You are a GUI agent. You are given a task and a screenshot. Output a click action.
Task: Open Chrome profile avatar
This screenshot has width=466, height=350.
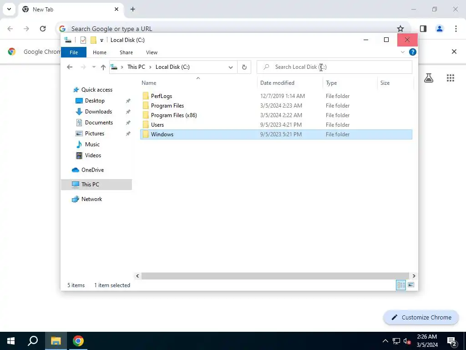point(440,29)
